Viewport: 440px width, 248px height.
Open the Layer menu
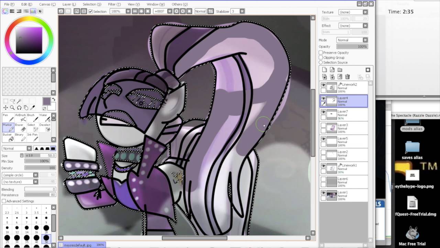[x=69, y=4]
